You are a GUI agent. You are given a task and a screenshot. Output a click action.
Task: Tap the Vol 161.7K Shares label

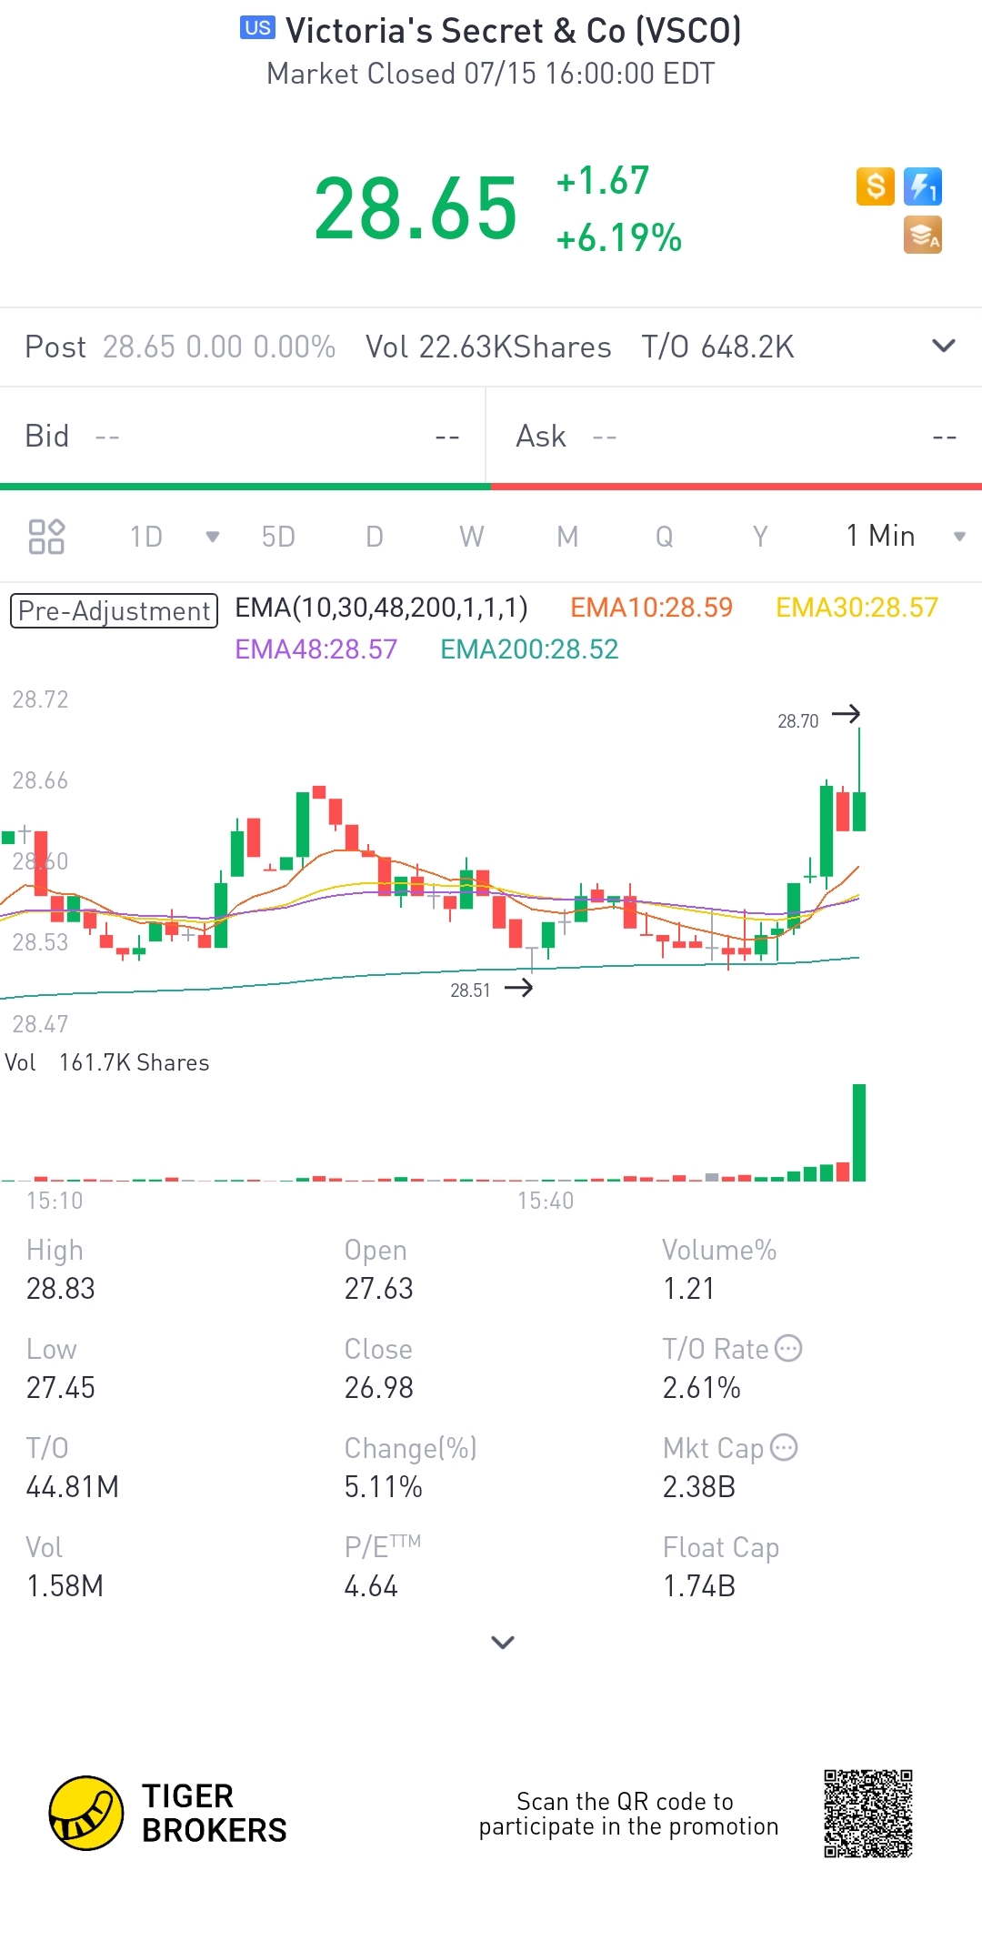[106, 1062]
